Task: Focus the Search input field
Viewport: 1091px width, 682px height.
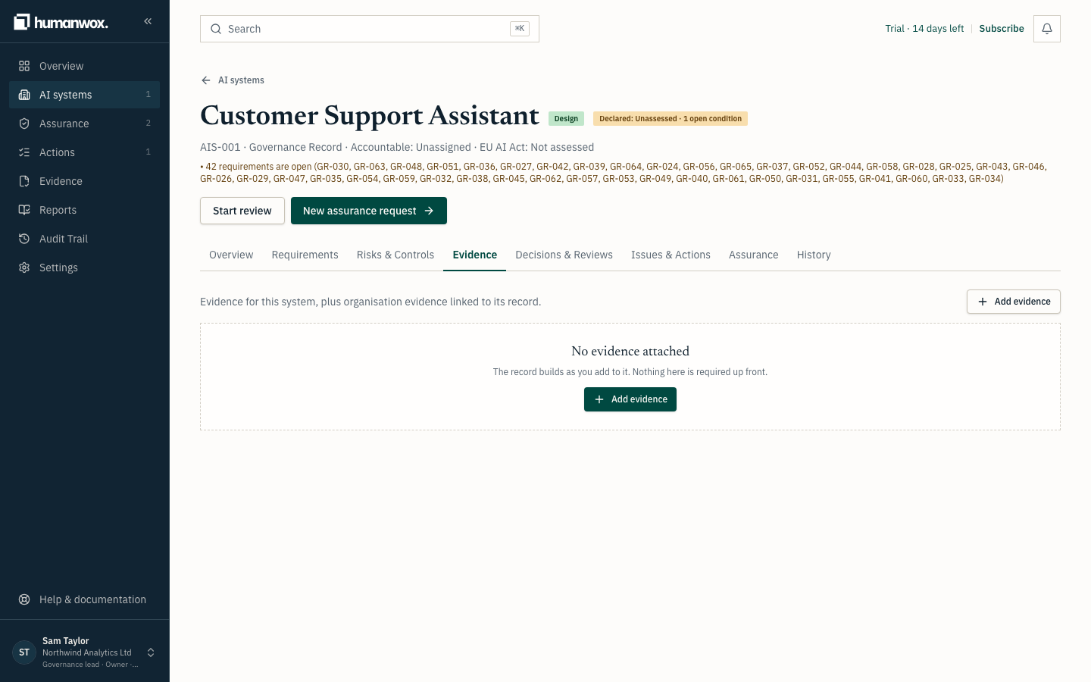Action: 370,29
